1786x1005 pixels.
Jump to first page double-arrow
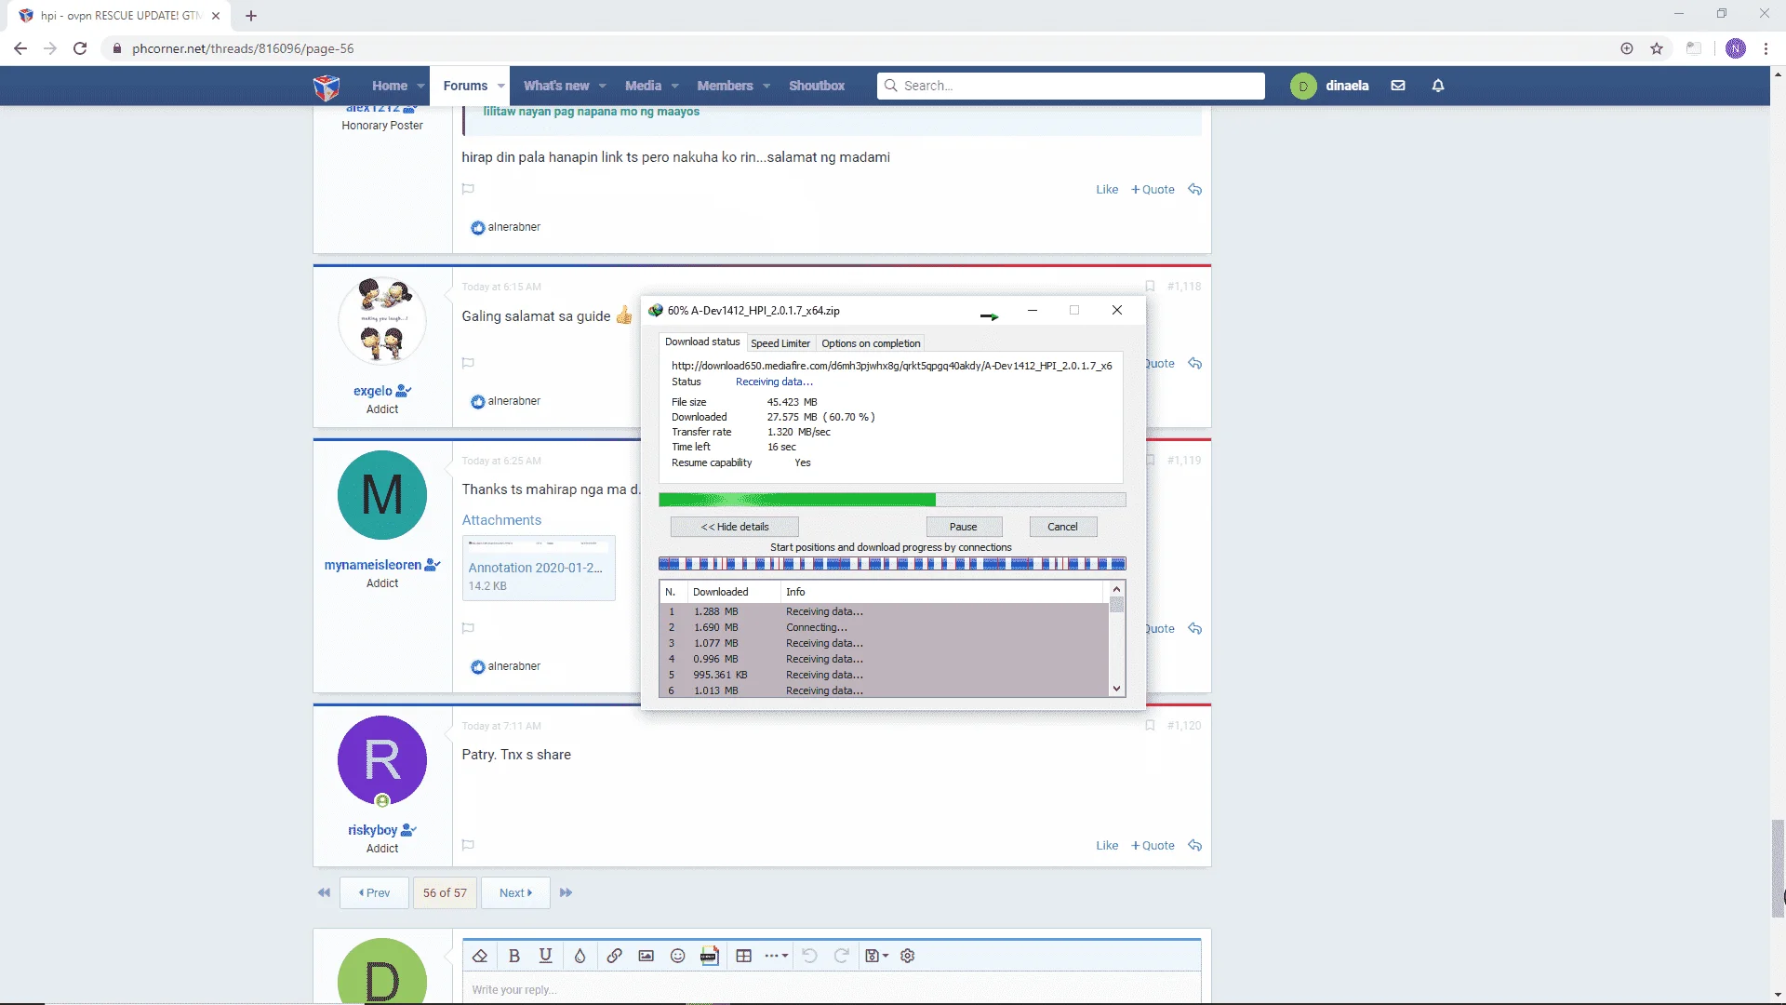(324, 892)
